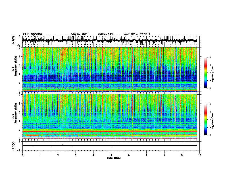The height and width of the screenshot is (174, 225).
Task: Click the "Time (min)" axis label
Action: [114, 158]
